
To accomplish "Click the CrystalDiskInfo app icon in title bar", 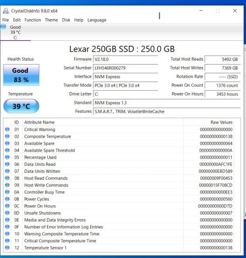I will [6, 11].
